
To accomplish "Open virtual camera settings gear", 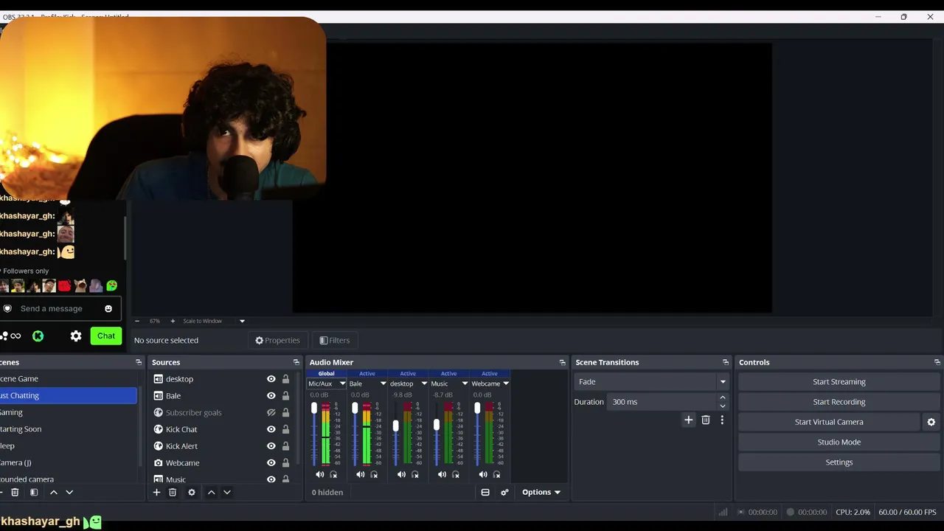I will point(931,422).
